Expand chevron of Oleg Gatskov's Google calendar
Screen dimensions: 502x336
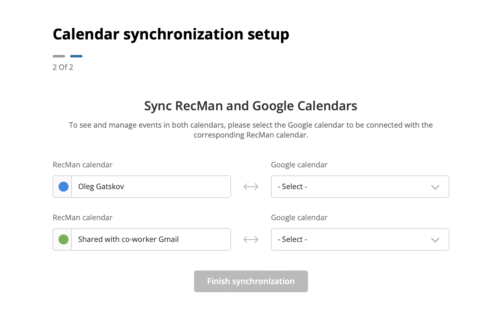pyautogui.click(x=435, y=187)
